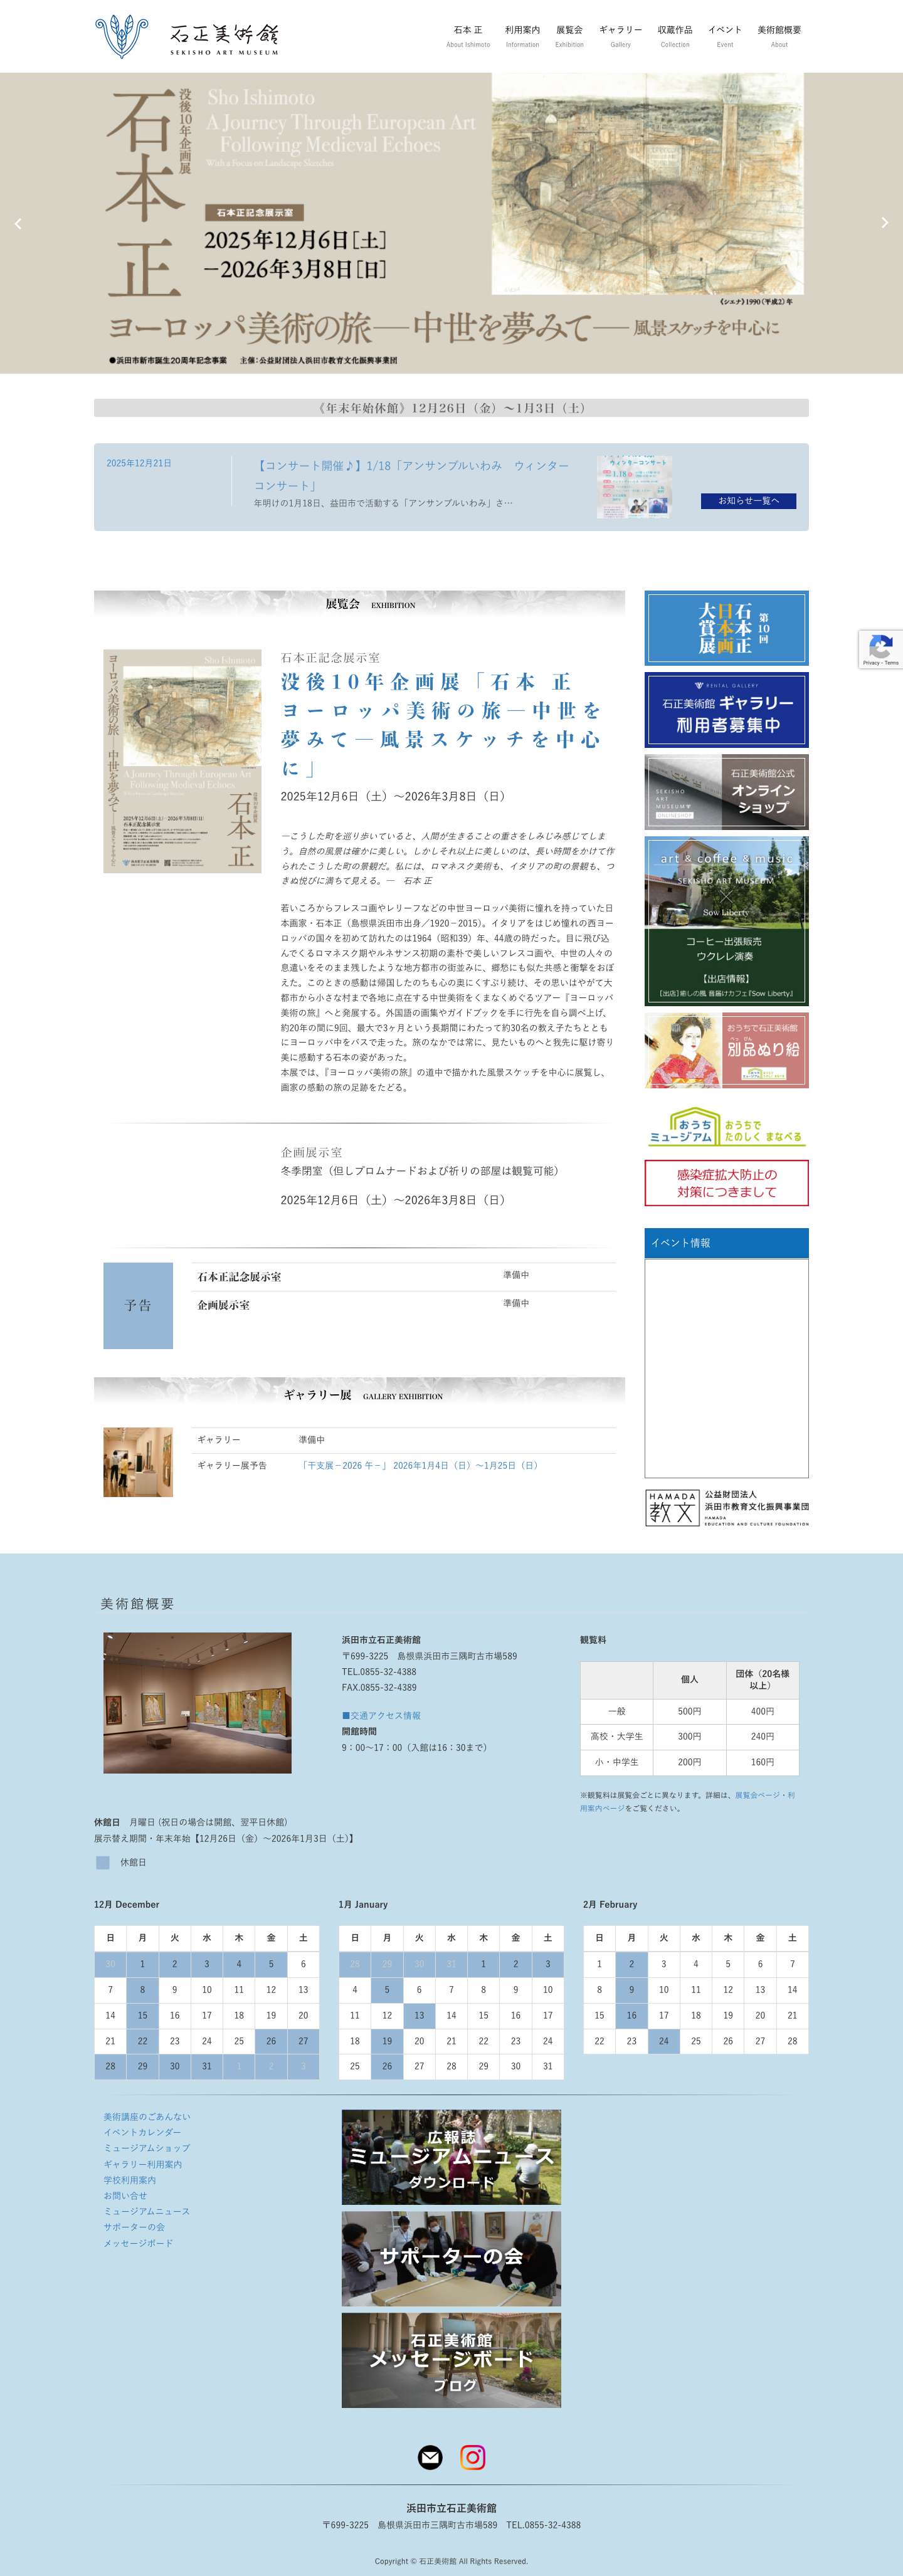This screenshot has height=2576, width=903.
Task: Click the お知らせ一覧へ button
Action: [x=749, y=500]
